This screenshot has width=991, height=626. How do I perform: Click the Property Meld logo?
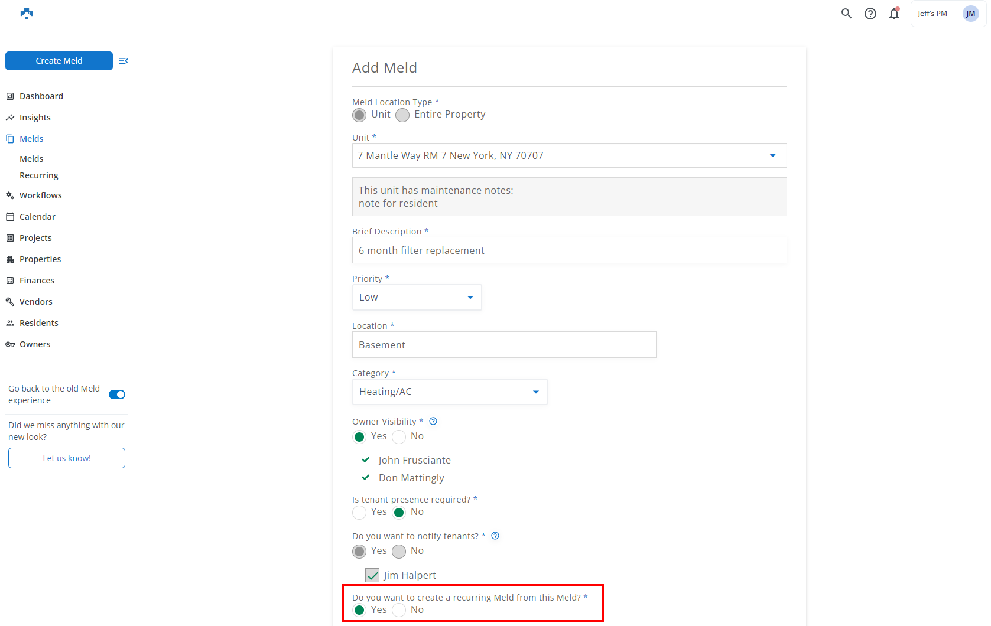(x=27, y=14)
